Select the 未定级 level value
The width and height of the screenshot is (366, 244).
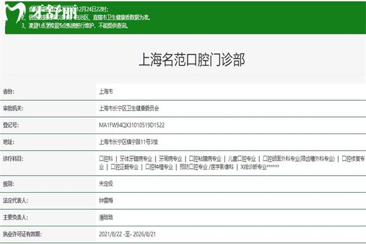coord(106,184)
